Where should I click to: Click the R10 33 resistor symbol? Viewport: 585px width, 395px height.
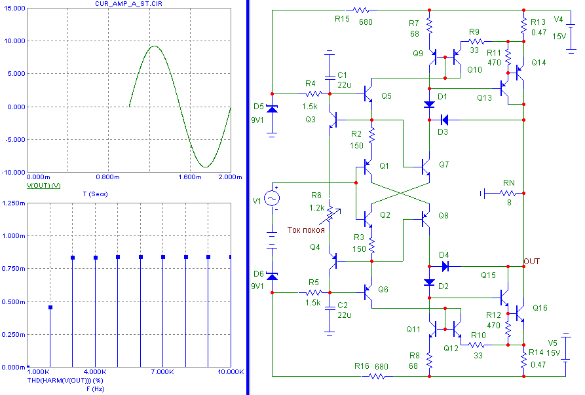tap(478, 345)
